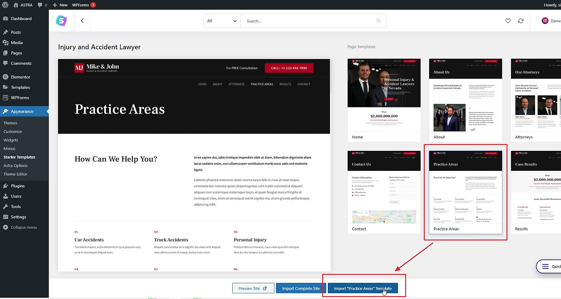Click the Quick menu floating button

click(549, 267)
